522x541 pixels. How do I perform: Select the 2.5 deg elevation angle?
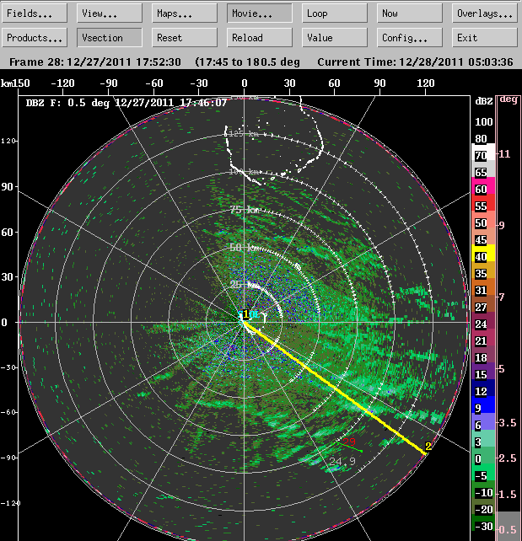coord(508,458)
